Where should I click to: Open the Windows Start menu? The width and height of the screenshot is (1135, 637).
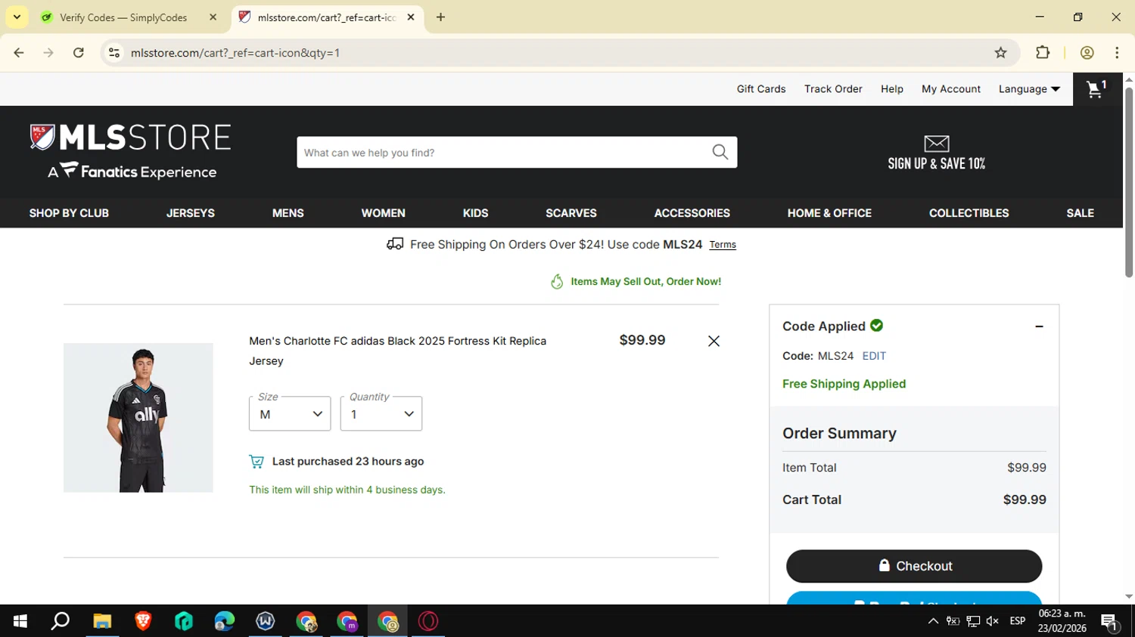20,621
